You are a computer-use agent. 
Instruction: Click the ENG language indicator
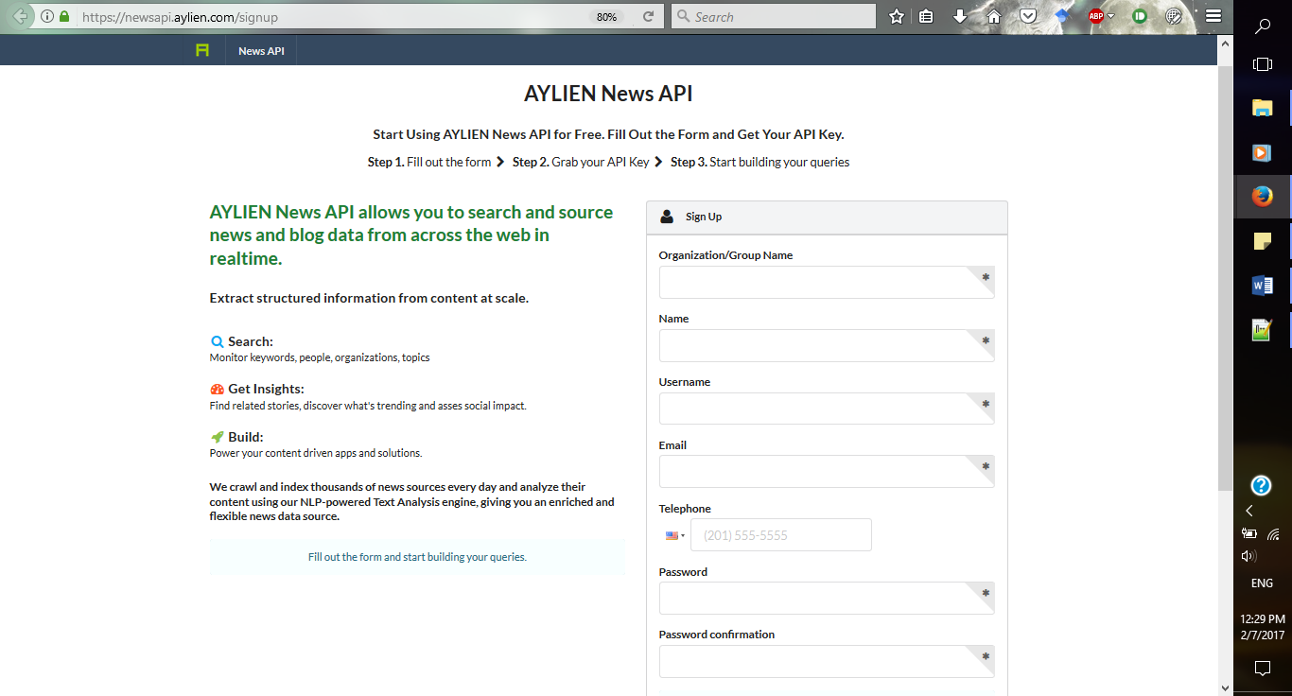tap(1263, 583)
